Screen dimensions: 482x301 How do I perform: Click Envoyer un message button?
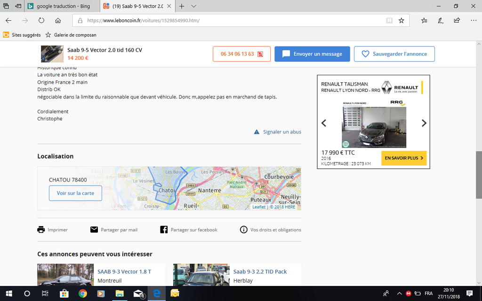click(312, 54)
